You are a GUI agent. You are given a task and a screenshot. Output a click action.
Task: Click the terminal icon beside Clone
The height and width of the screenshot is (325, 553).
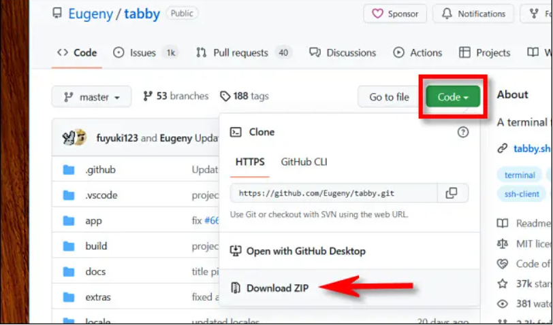coord(236,132)
